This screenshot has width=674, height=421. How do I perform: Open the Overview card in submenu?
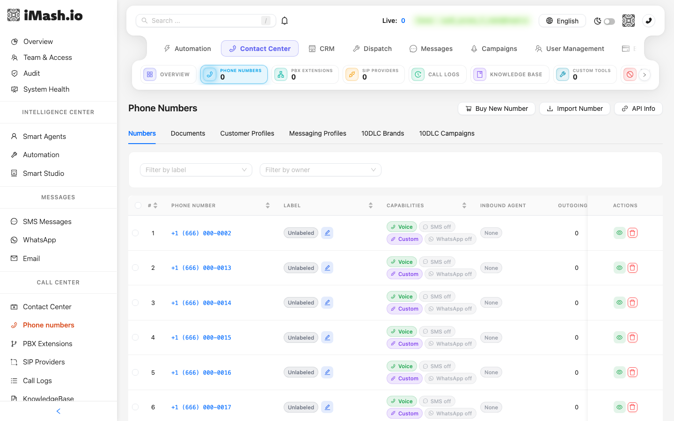[168, 74]
